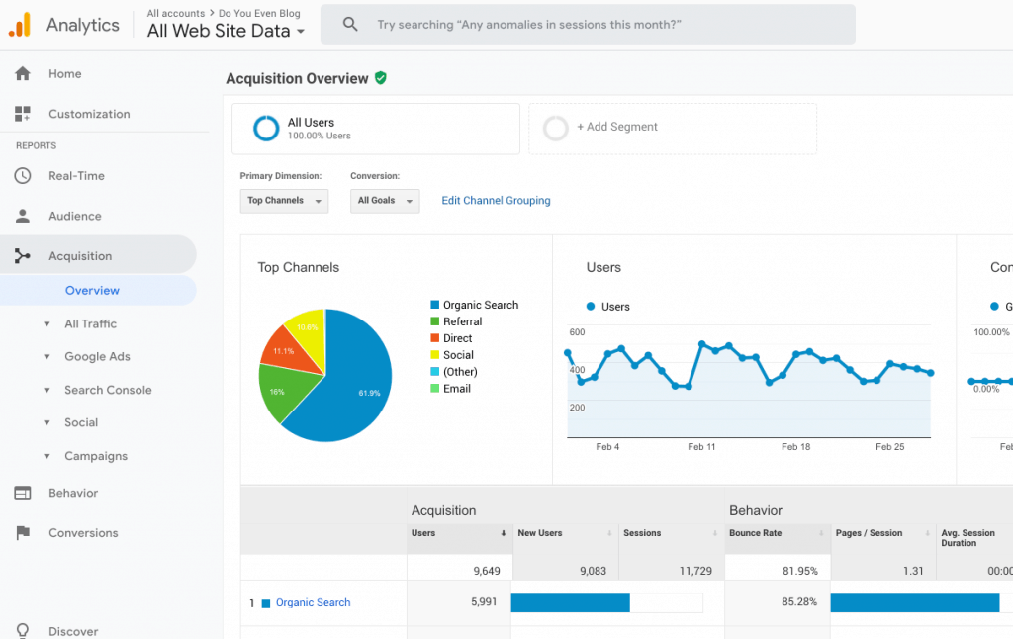Screen dimensions: 1013x639
Task: Open the Campaigns menu item
Action: tap(96, 456)
